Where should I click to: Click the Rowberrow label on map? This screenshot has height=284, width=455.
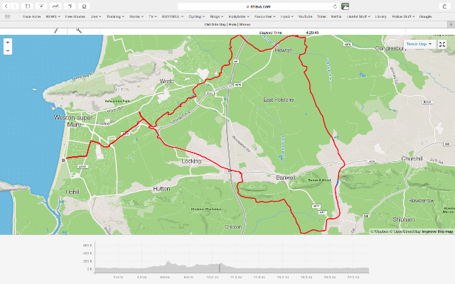click(x=422, y=200)
